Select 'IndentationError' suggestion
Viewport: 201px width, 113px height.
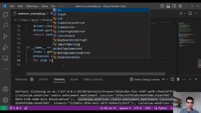pyautogui.click(x=101, y=23)
